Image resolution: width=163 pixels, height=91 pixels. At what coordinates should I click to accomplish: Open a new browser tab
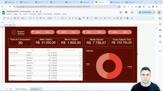141,2
